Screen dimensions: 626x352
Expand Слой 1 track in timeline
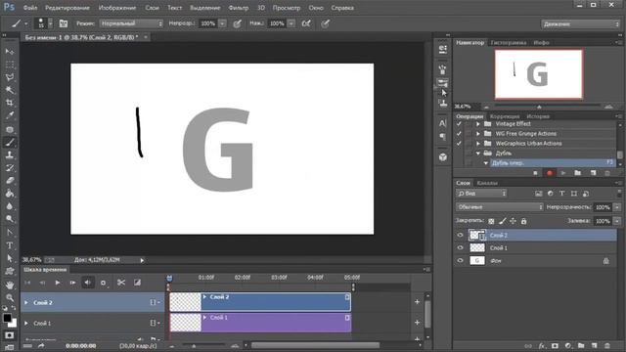[x=26, y=323]
